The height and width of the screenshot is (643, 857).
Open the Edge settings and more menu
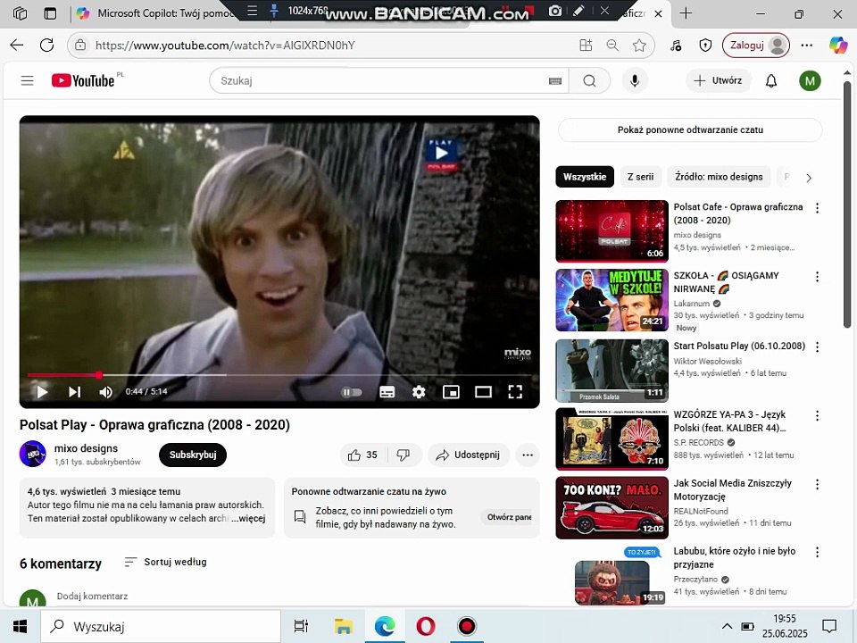point(807,46)
